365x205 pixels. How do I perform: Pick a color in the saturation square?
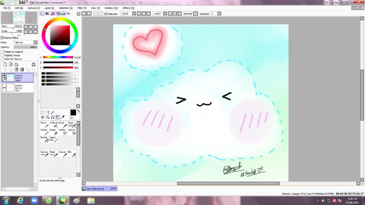60,35
